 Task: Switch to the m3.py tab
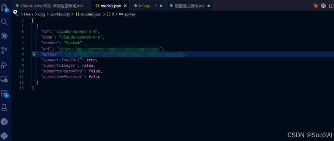pos(147,6)
